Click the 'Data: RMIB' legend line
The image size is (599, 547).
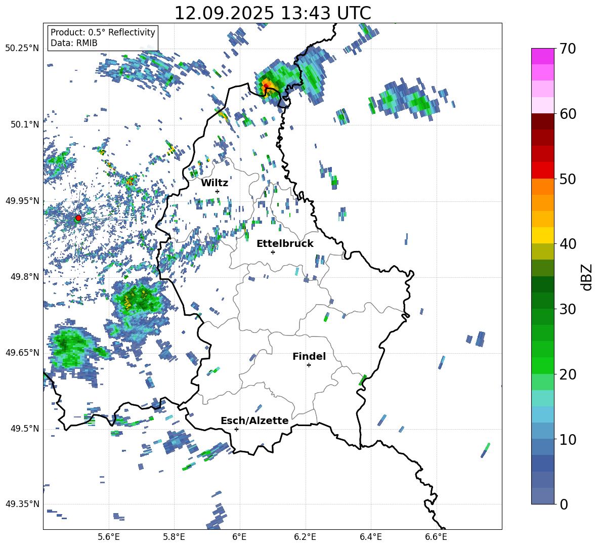74,43
